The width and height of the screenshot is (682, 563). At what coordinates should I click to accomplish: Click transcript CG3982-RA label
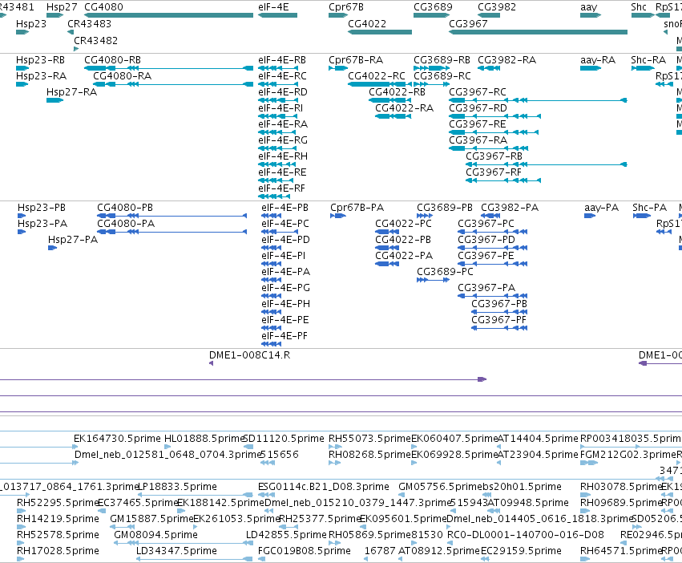pyautogui.click(x=506, y=59)
